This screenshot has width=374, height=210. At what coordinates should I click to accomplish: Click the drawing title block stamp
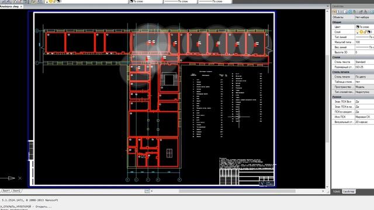247,177
